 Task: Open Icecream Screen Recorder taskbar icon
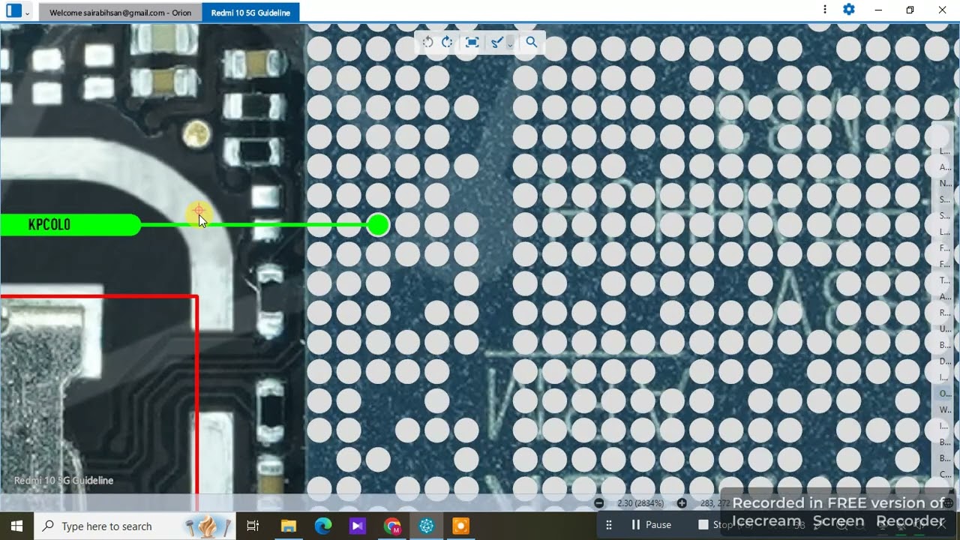pyautogui.click(x=461, y=526)
